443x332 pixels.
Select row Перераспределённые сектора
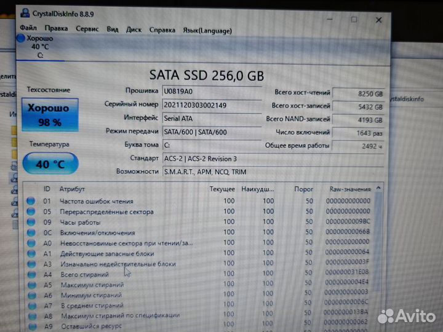click(198, 211)
